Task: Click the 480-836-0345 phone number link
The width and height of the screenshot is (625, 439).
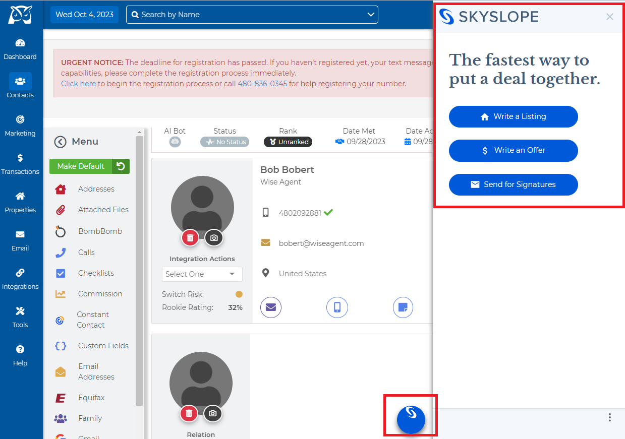Action: click(262, 84)
